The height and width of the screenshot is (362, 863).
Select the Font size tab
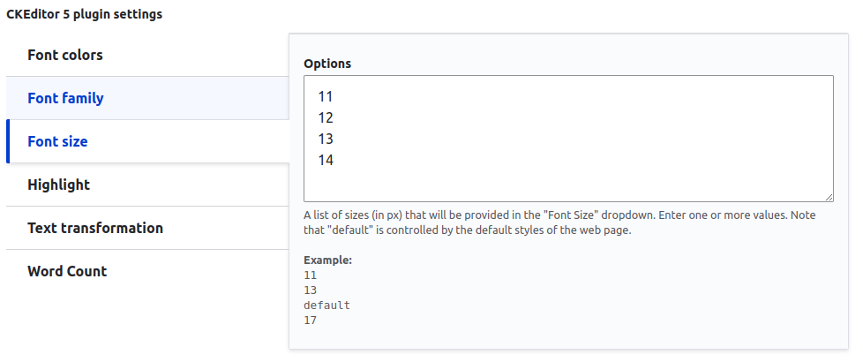[57, 141]
